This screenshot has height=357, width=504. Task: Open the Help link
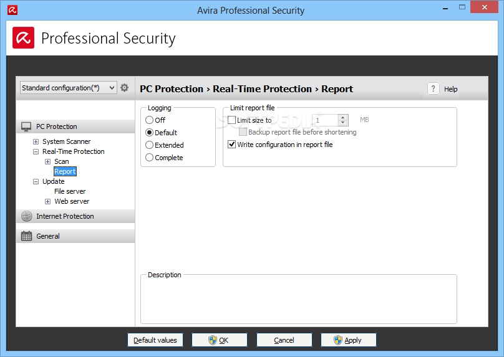[450, 89]
